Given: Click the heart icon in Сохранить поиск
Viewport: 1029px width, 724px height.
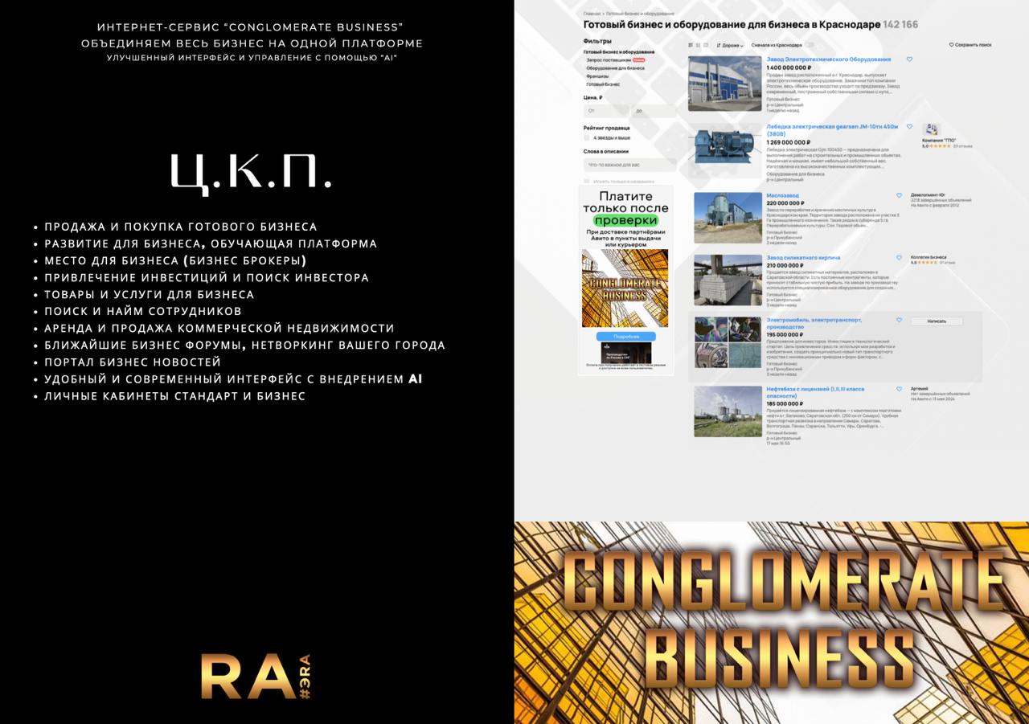Looking at the screenshot, I should click(x=952, y=45).
